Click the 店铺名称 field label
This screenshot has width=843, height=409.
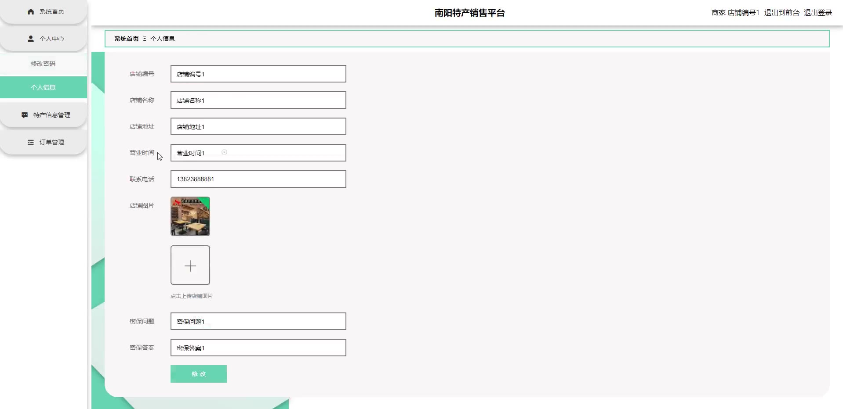[142, 100]
